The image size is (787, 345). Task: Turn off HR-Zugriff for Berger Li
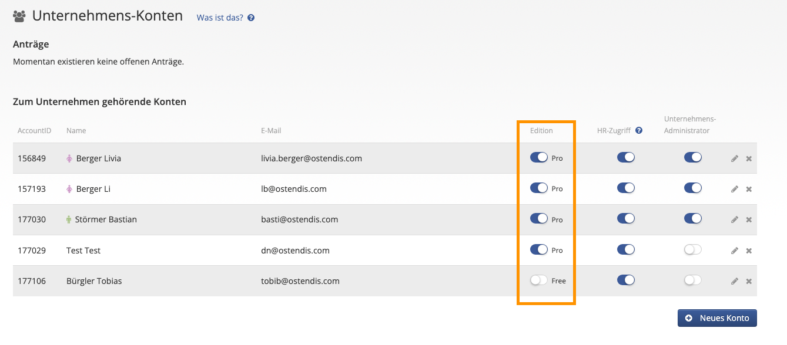(x=626, y=188)
